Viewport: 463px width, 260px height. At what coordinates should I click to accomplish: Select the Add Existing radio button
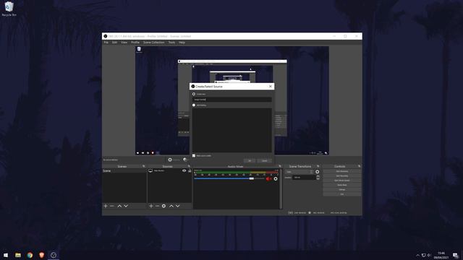[194, 105]
